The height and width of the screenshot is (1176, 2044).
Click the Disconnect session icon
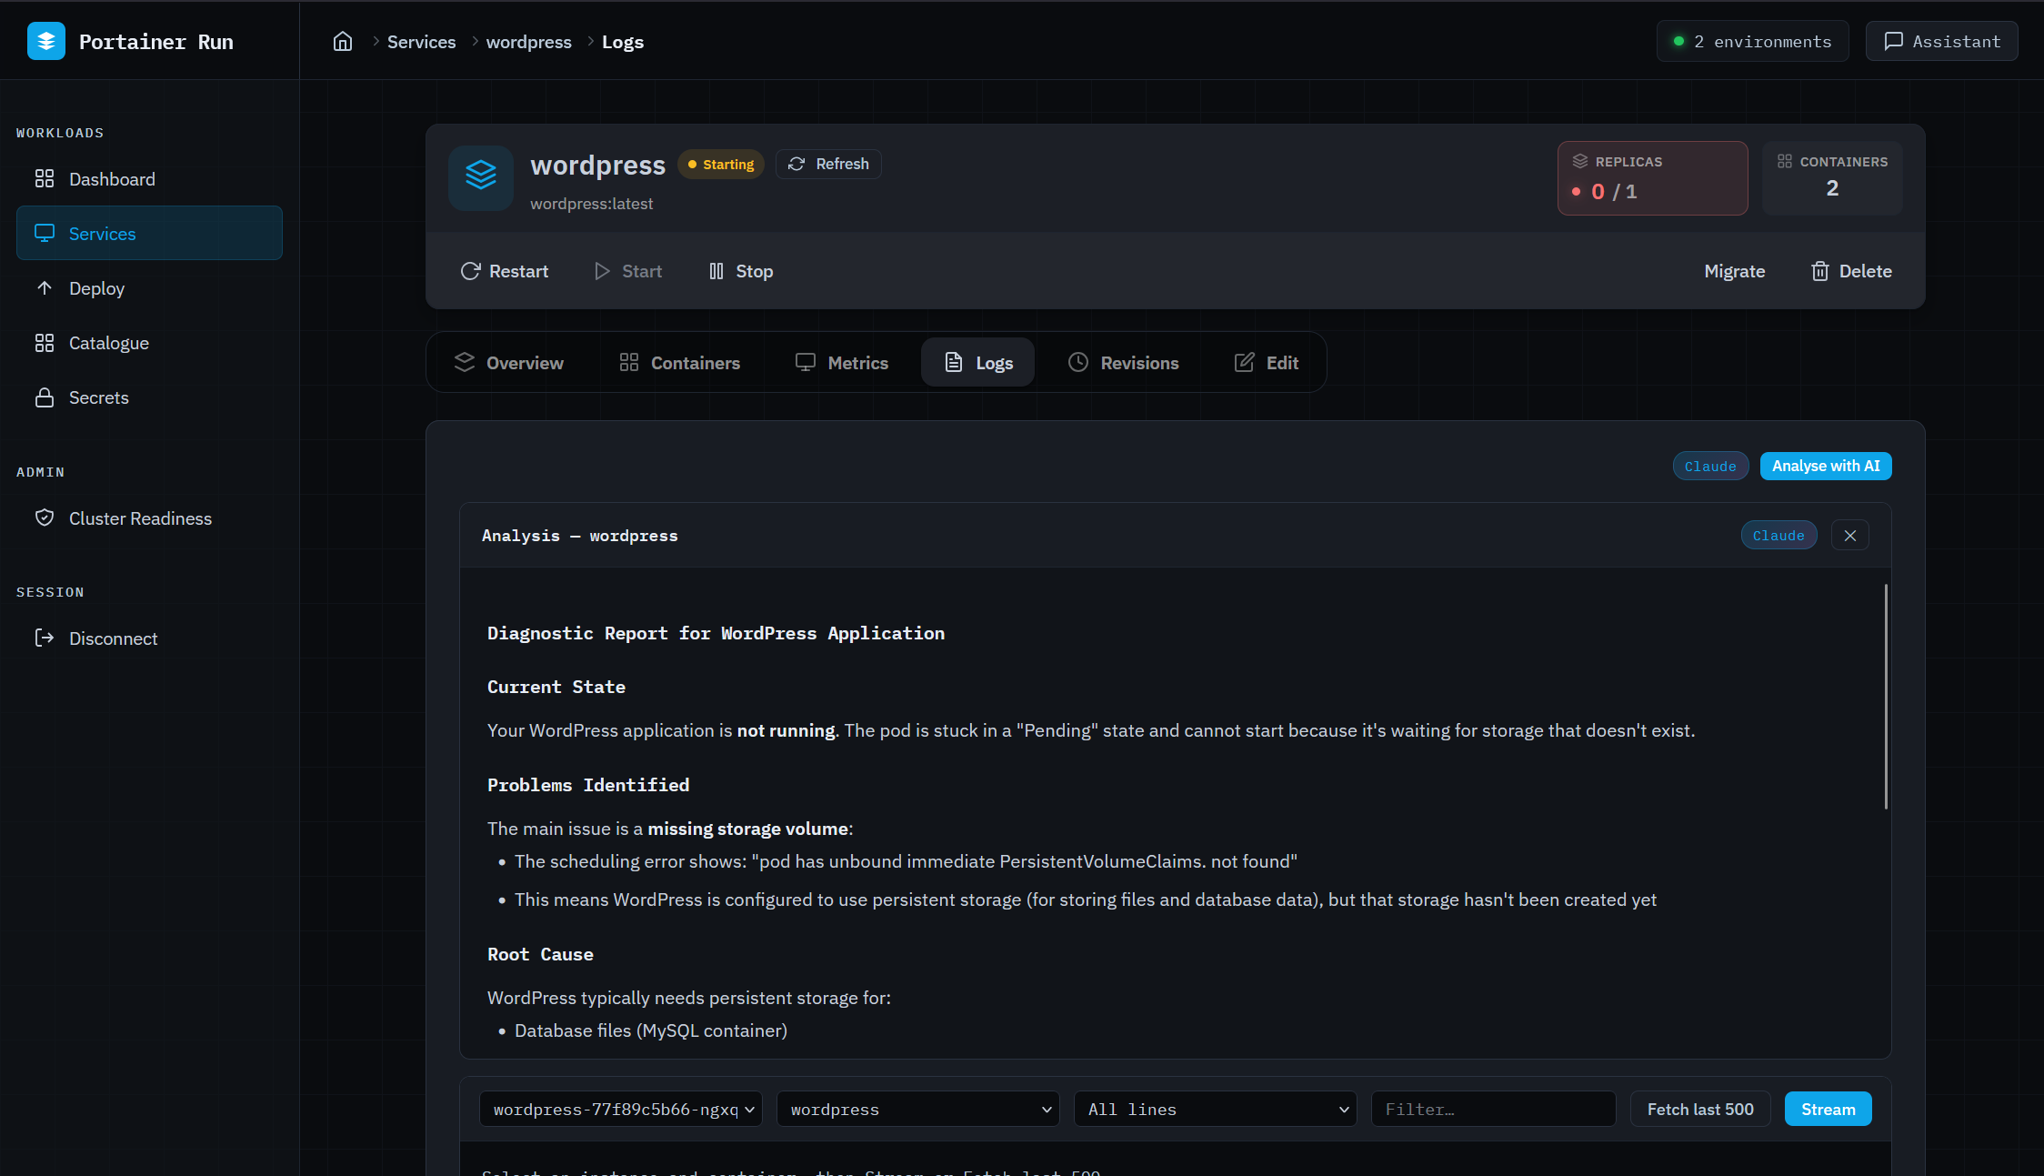pyautogui.click(x=45, y=638)
